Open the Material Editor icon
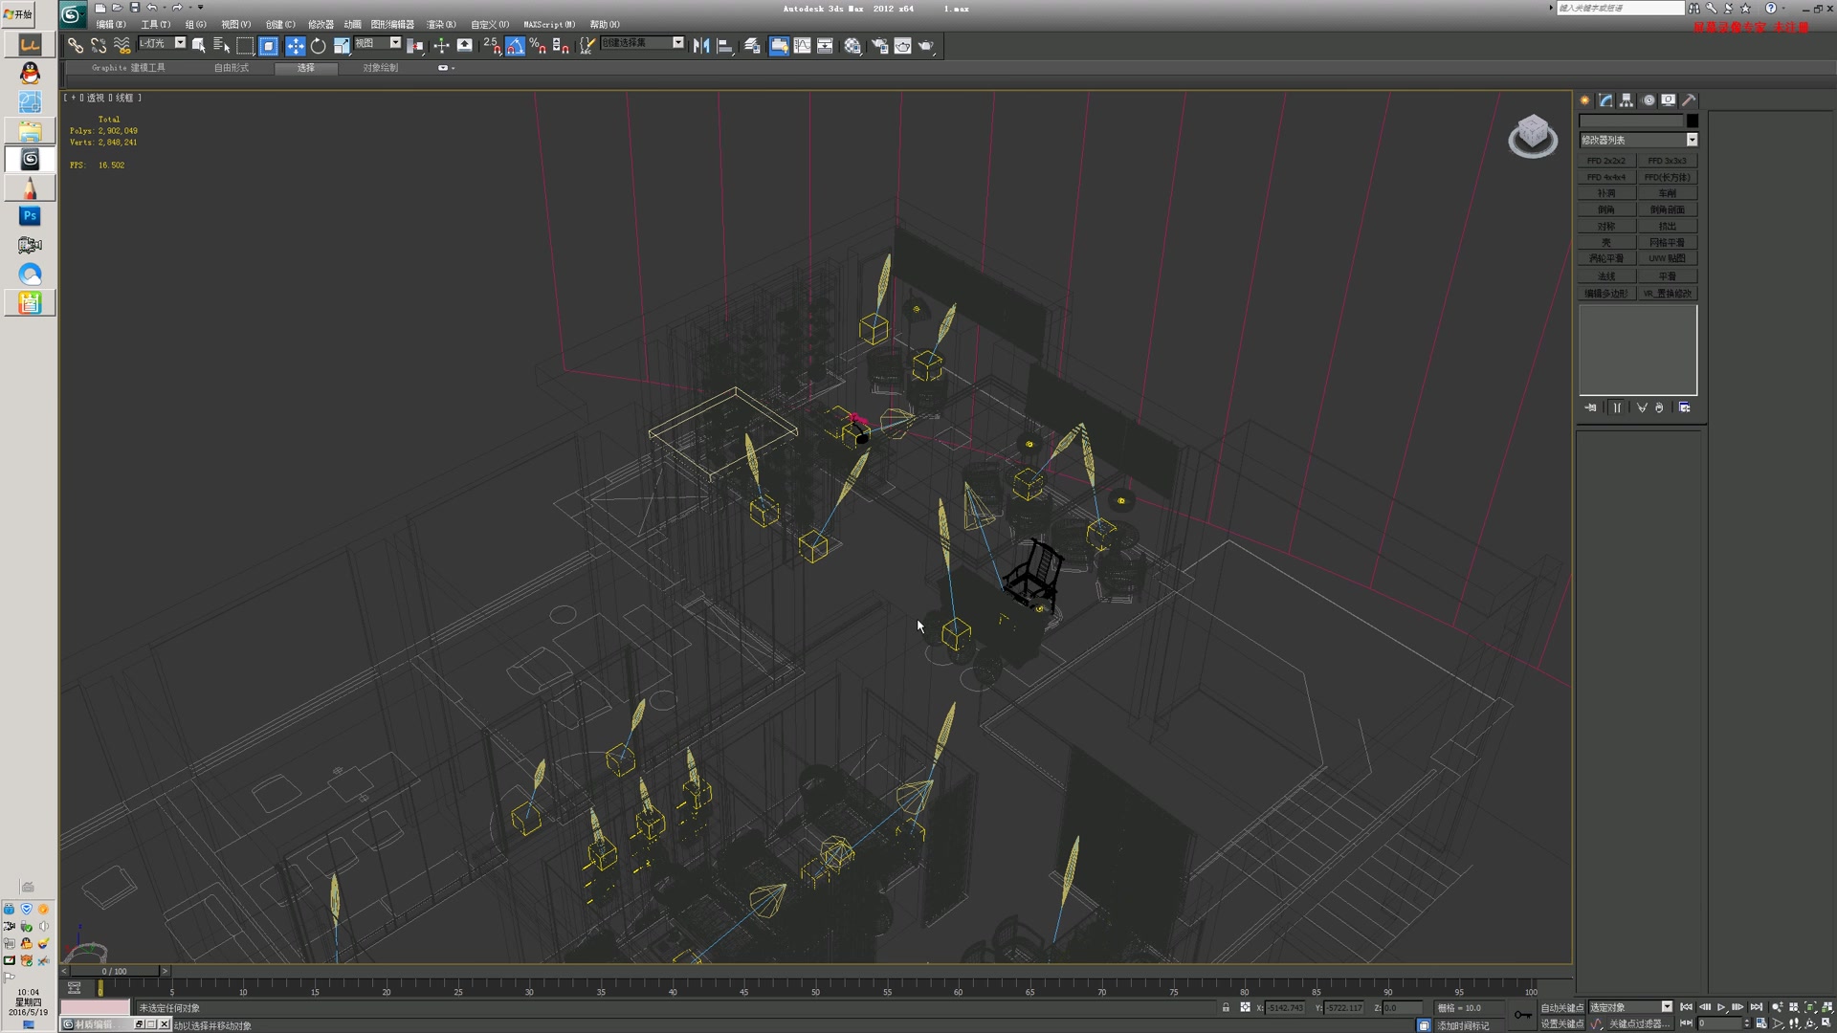Screen dimensions: 1837x1033 coord(852,45)
